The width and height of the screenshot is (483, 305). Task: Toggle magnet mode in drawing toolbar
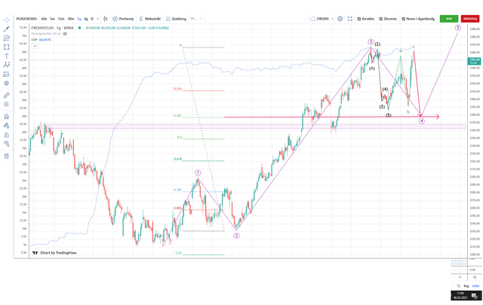tap(7, 117)
